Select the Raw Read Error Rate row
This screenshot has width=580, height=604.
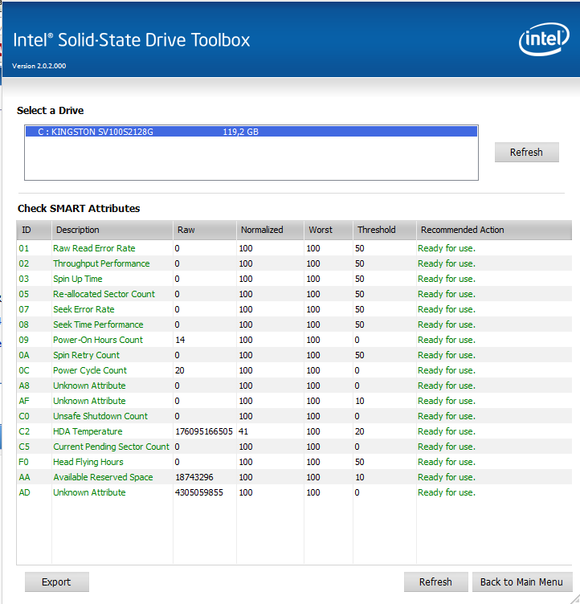point(294,248)
